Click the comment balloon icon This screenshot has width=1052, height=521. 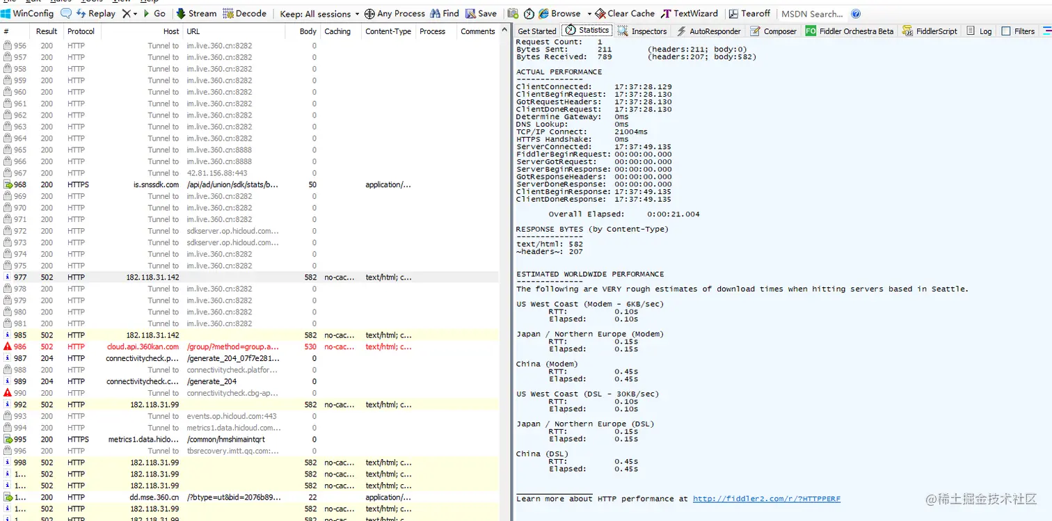coord(66,13)
